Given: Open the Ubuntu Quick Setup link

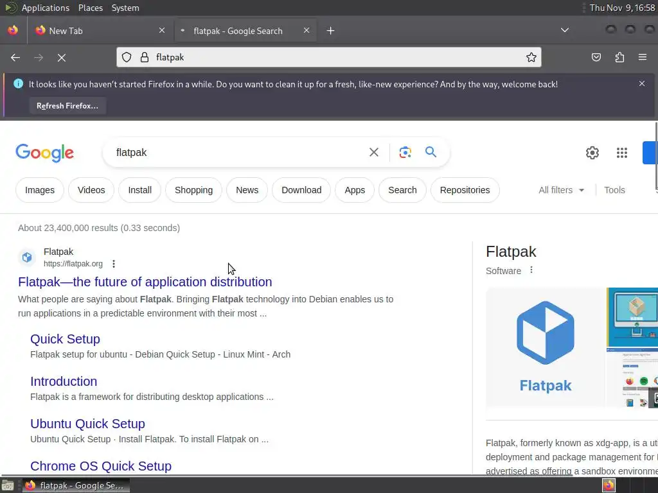Looking at the screenshot, I should click(x=87, y=424).
